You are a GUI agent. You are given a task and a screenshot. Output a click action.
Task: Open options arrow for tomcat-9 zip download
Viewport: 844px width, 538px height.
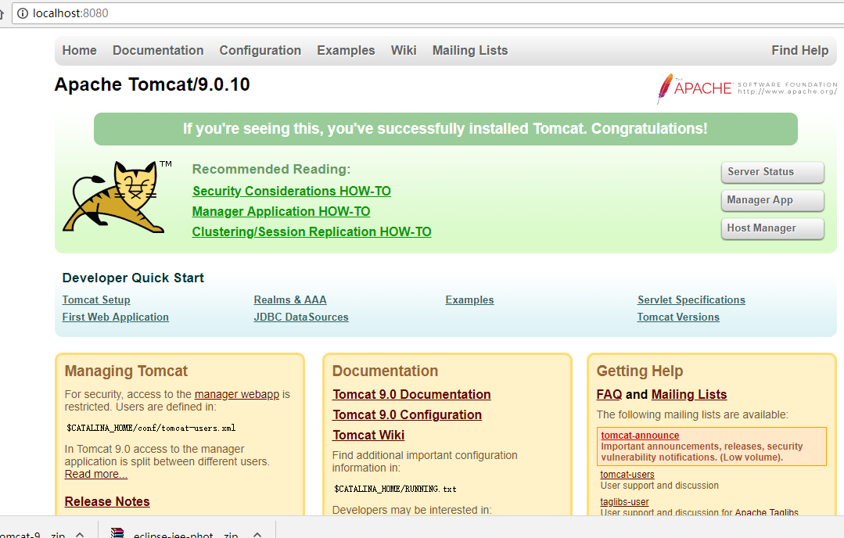click(80, 534)
